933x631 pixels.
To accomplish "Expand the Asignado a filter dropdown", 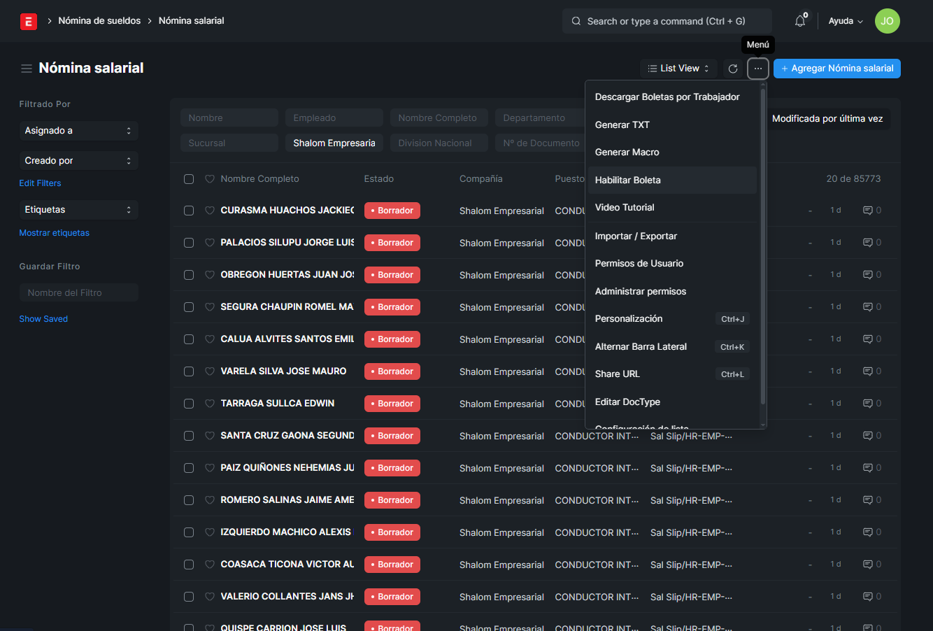I will pos(78,131).
